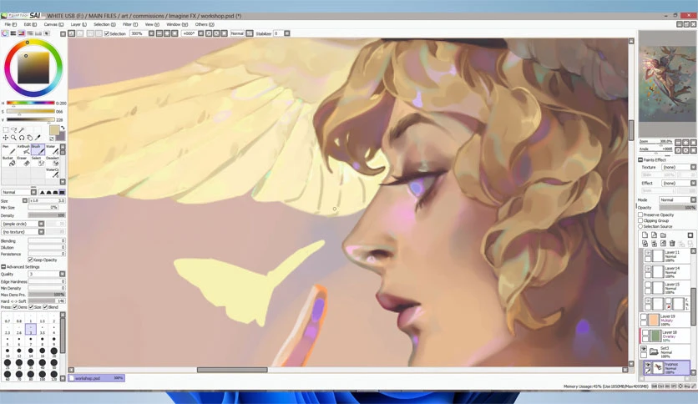
Task: Open the Canvas menu
Action: [53, 24]
